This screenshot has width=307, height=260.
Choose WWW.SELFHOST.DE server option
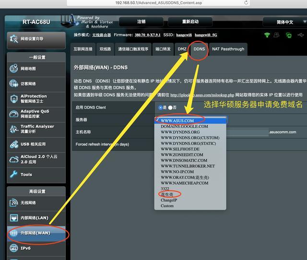coord(190,149)
